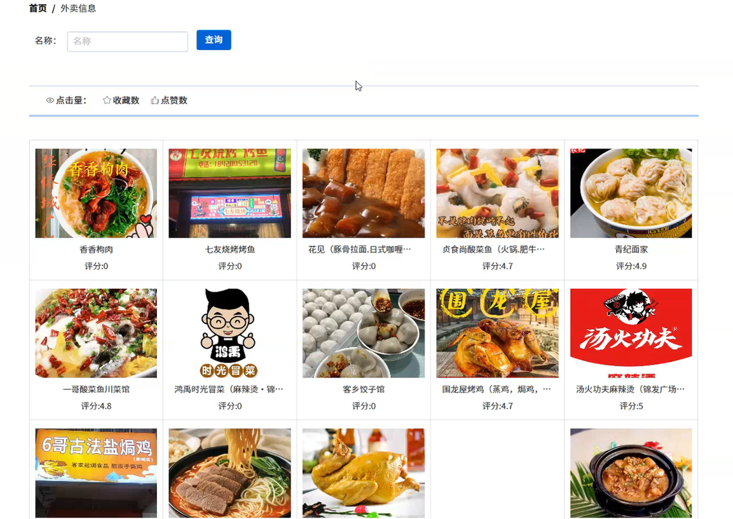Click 评分:4.8 under 一哥酸菜鱼川菜馆

[x=96, y=406]
